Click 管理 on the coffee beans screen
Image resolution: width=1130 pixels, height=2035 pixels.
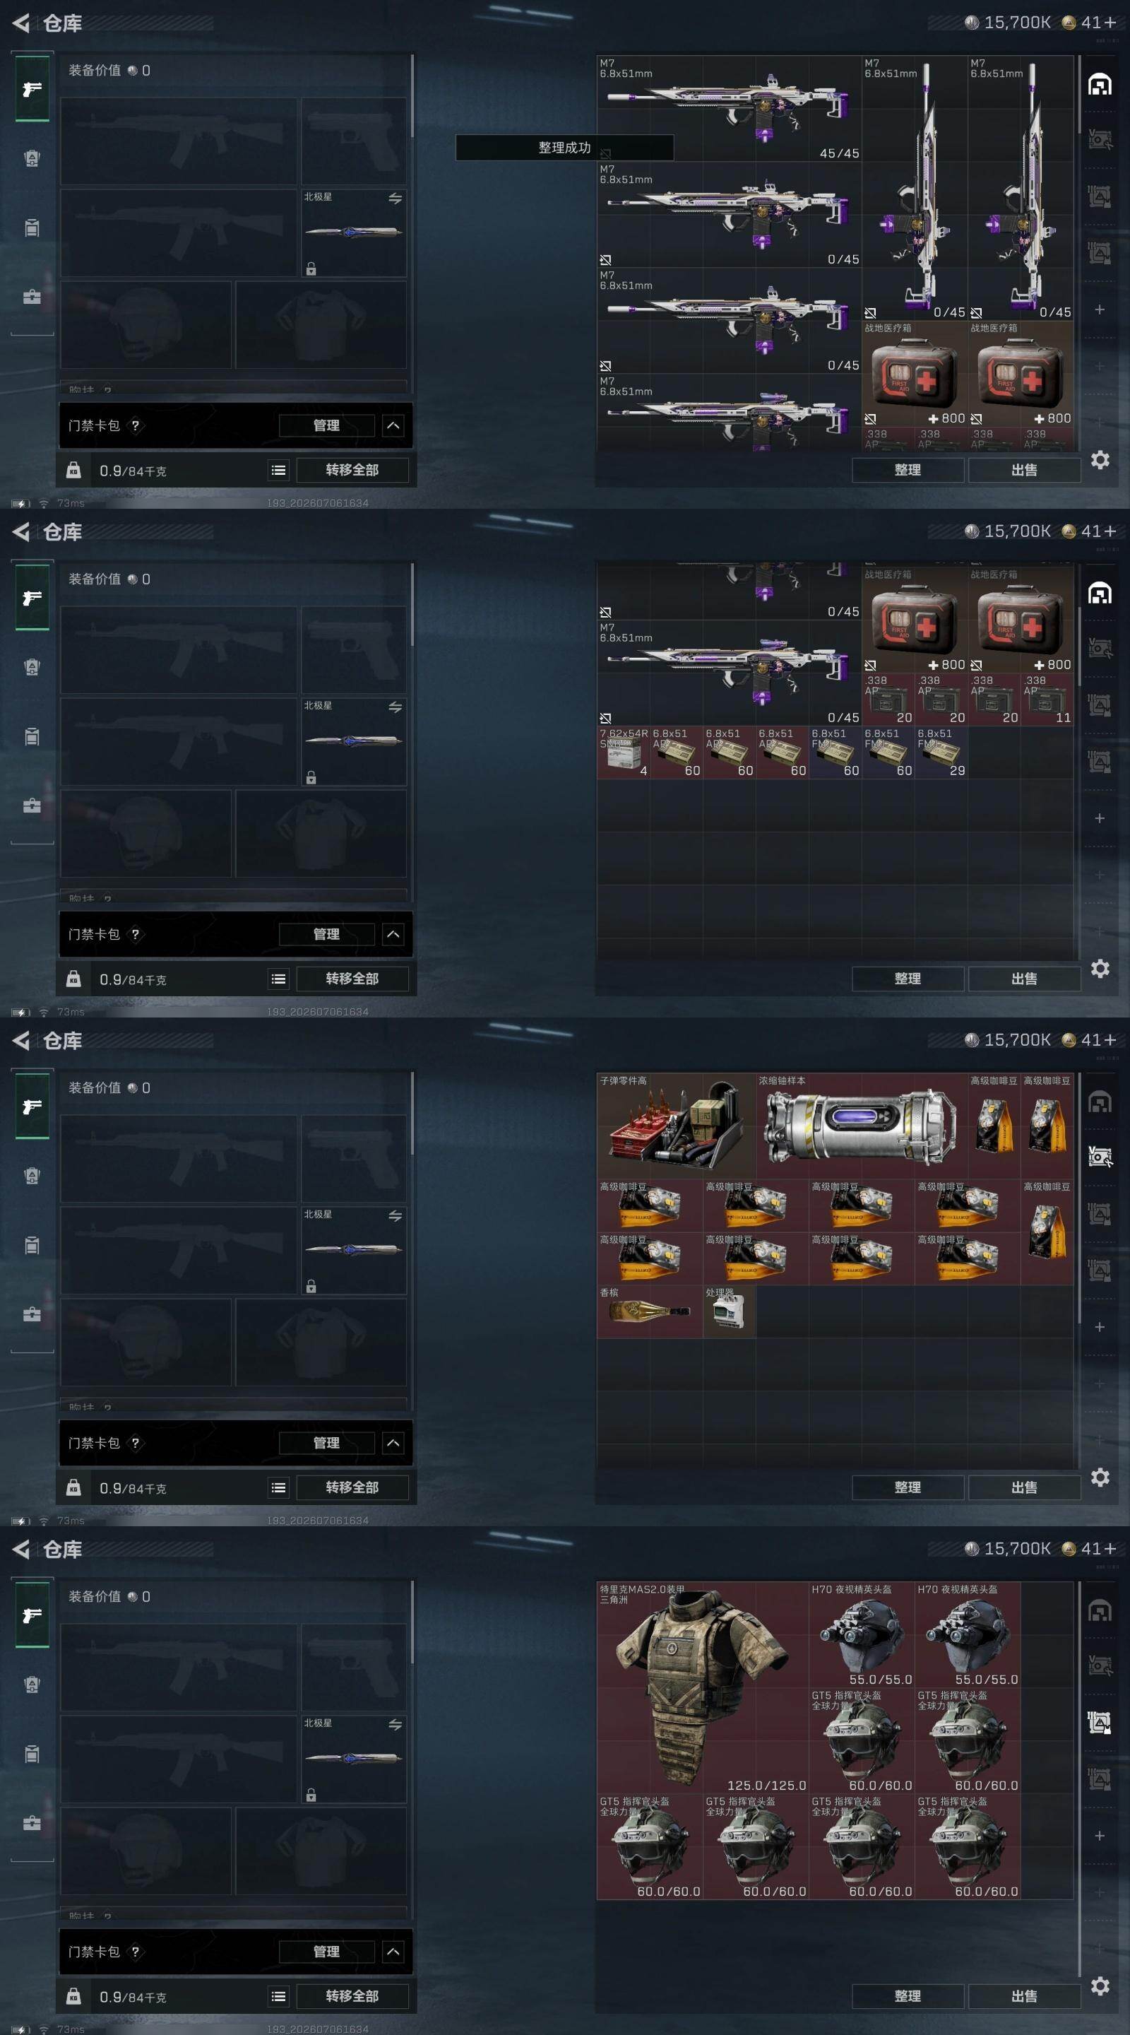[326, 1442]
